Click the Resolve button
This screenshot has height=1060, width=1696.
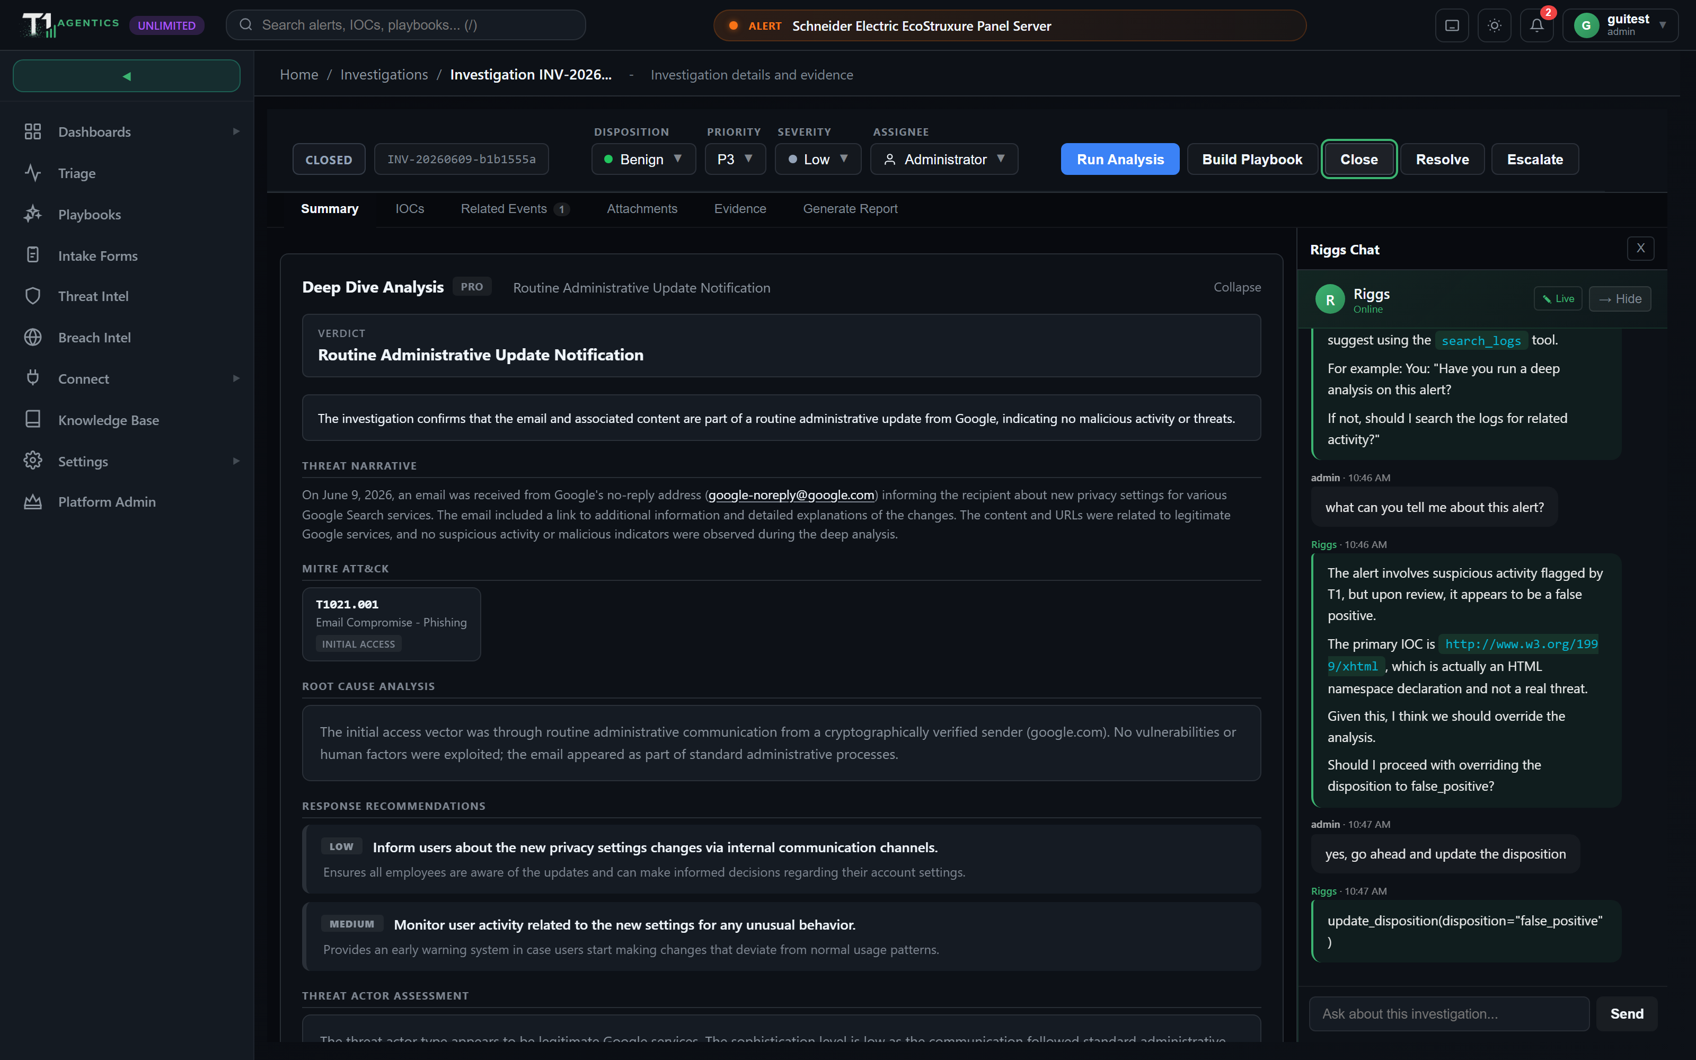pos(1442,159)
